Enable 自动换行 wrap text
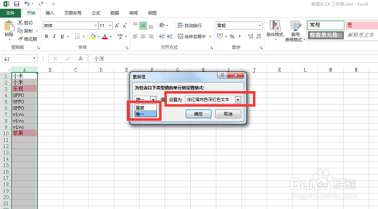The height and width of the screenshot is (209, 378). tap(190, 26)
